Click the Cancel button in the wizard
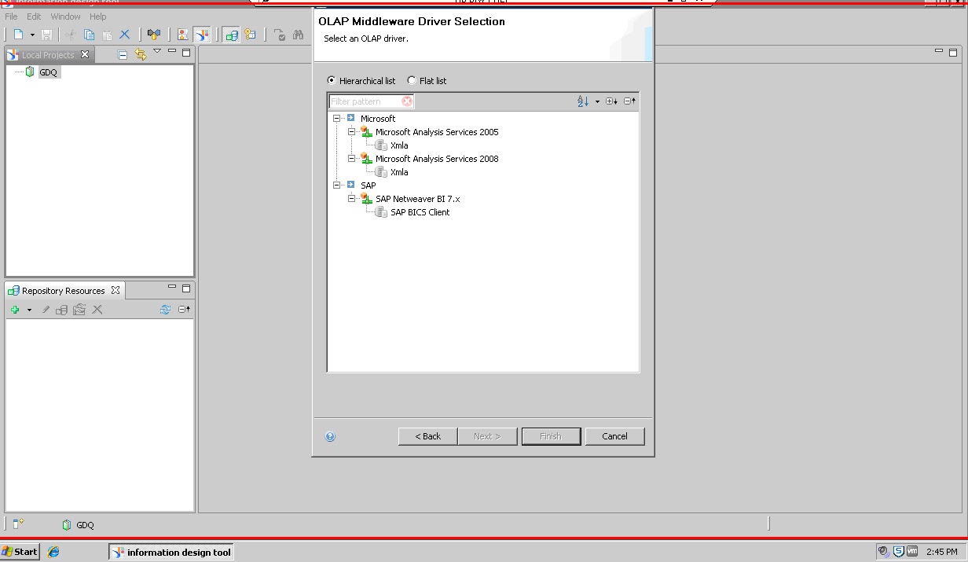 click(614, 436)
